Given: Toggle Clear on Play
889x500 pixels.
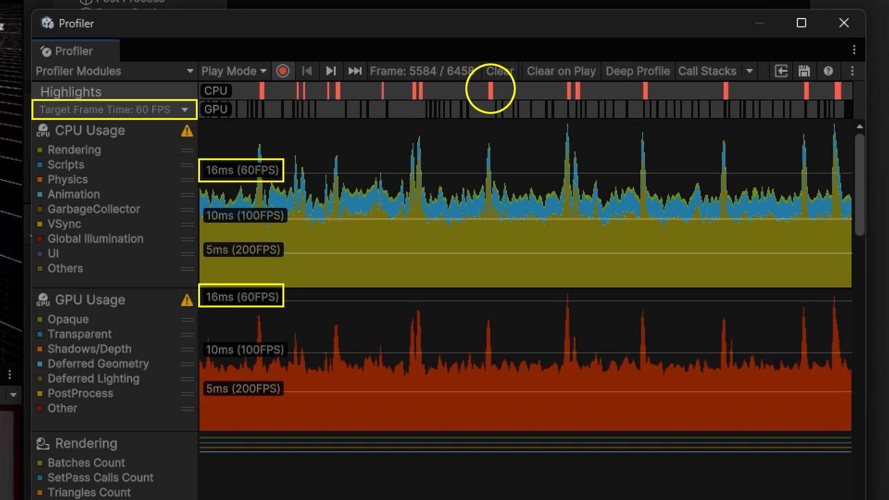Looking at the screenshot, I should (x=561, y=71).
